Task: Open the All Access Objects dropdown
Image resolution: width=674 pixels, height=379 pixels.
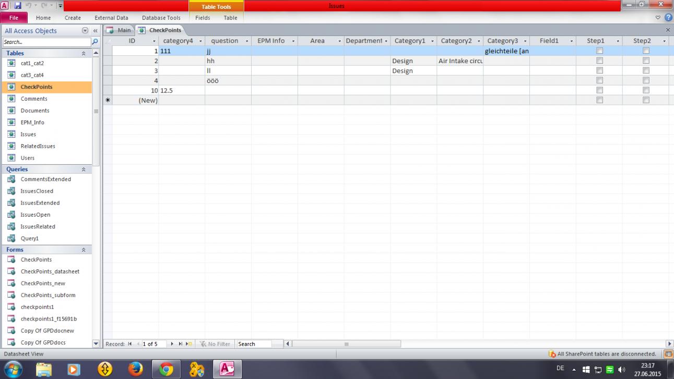Action: click(x=85, y=31)
